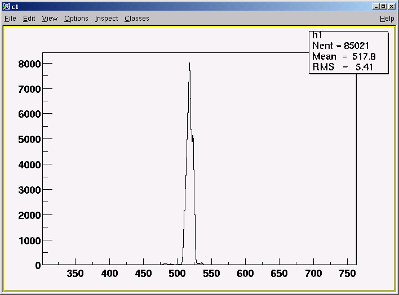This screenshot has width=399, height=295.
Task: Maximize the c1 canvas window
Action: [x=383, y=7]
